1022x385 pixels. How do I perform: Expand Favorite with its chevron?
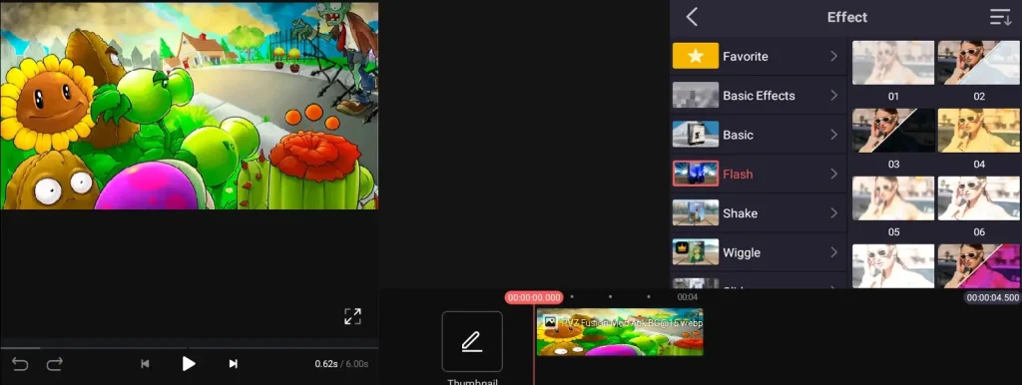(x=833, y=57)
